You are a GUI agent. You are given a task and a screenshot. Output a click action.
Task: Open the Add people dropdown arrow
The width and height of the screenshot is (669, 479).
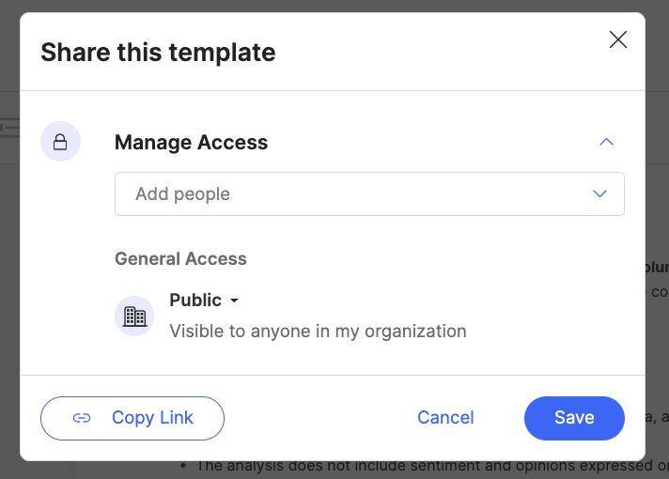point(599,194)
